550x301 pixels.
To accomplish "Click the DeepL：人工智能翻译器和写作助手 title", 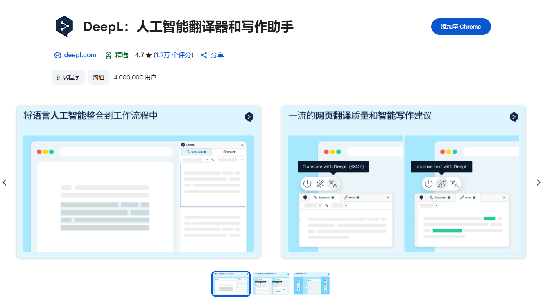I will pyautogui.click(x=188, y=27).
